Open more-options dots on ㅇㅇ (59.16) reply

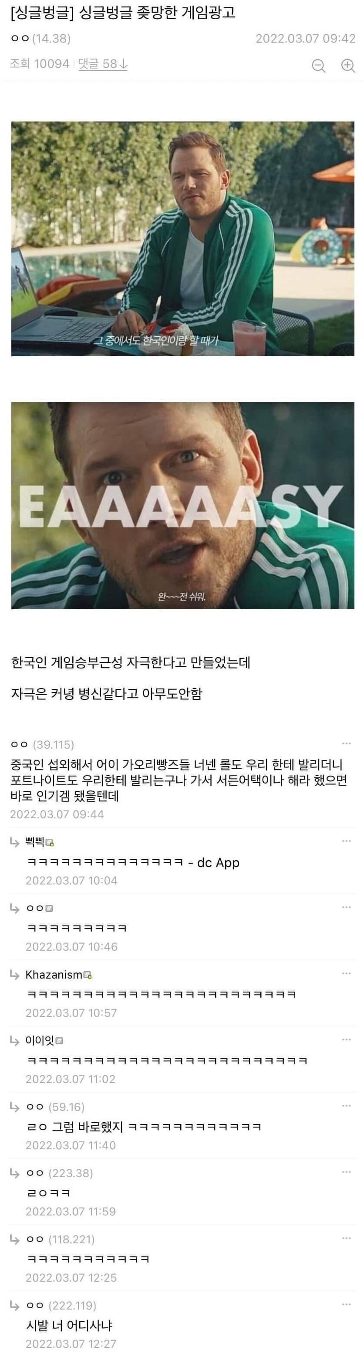coord(346,1105)
